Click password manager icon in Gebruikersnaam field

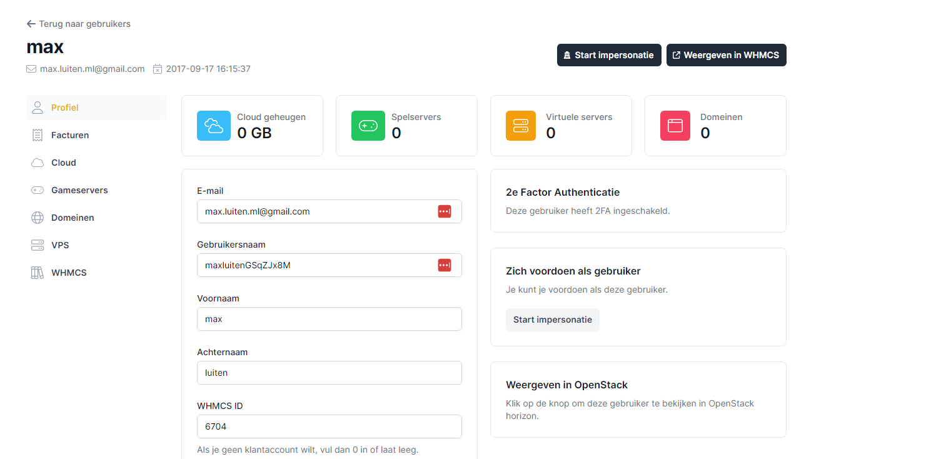click(x=444, y=265)
